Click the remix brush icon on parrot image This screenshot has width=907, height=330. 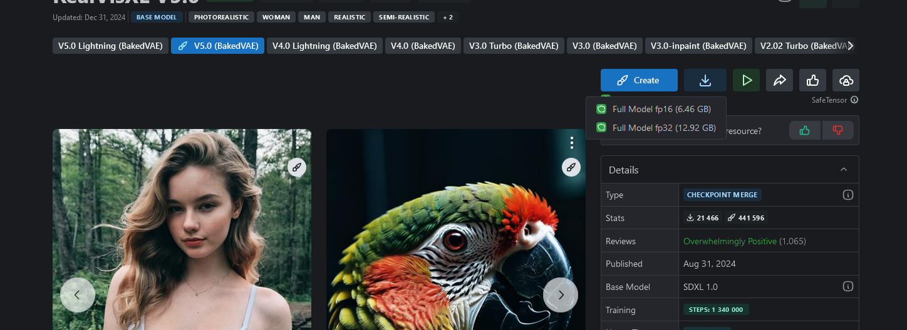click(571, 167)
